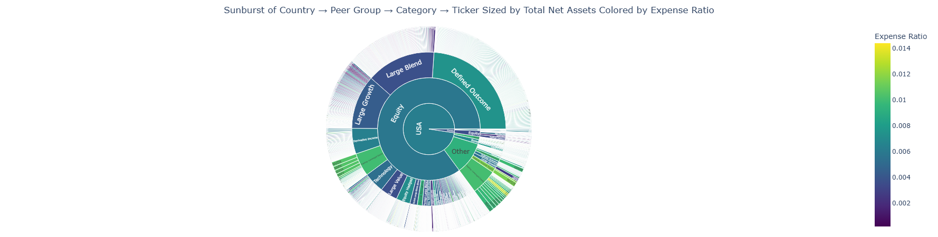
Task: Click the 0.014 colorbar tick label
Action: tap(901, 48)
